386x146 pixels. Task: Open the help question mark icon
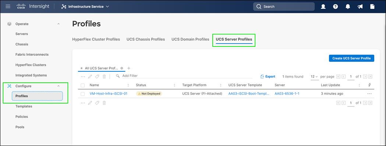(336, 7)
